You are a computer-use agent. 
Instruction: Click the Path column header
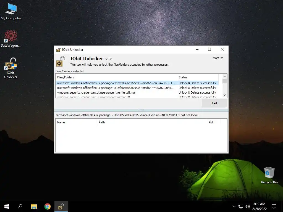[152, 122]
